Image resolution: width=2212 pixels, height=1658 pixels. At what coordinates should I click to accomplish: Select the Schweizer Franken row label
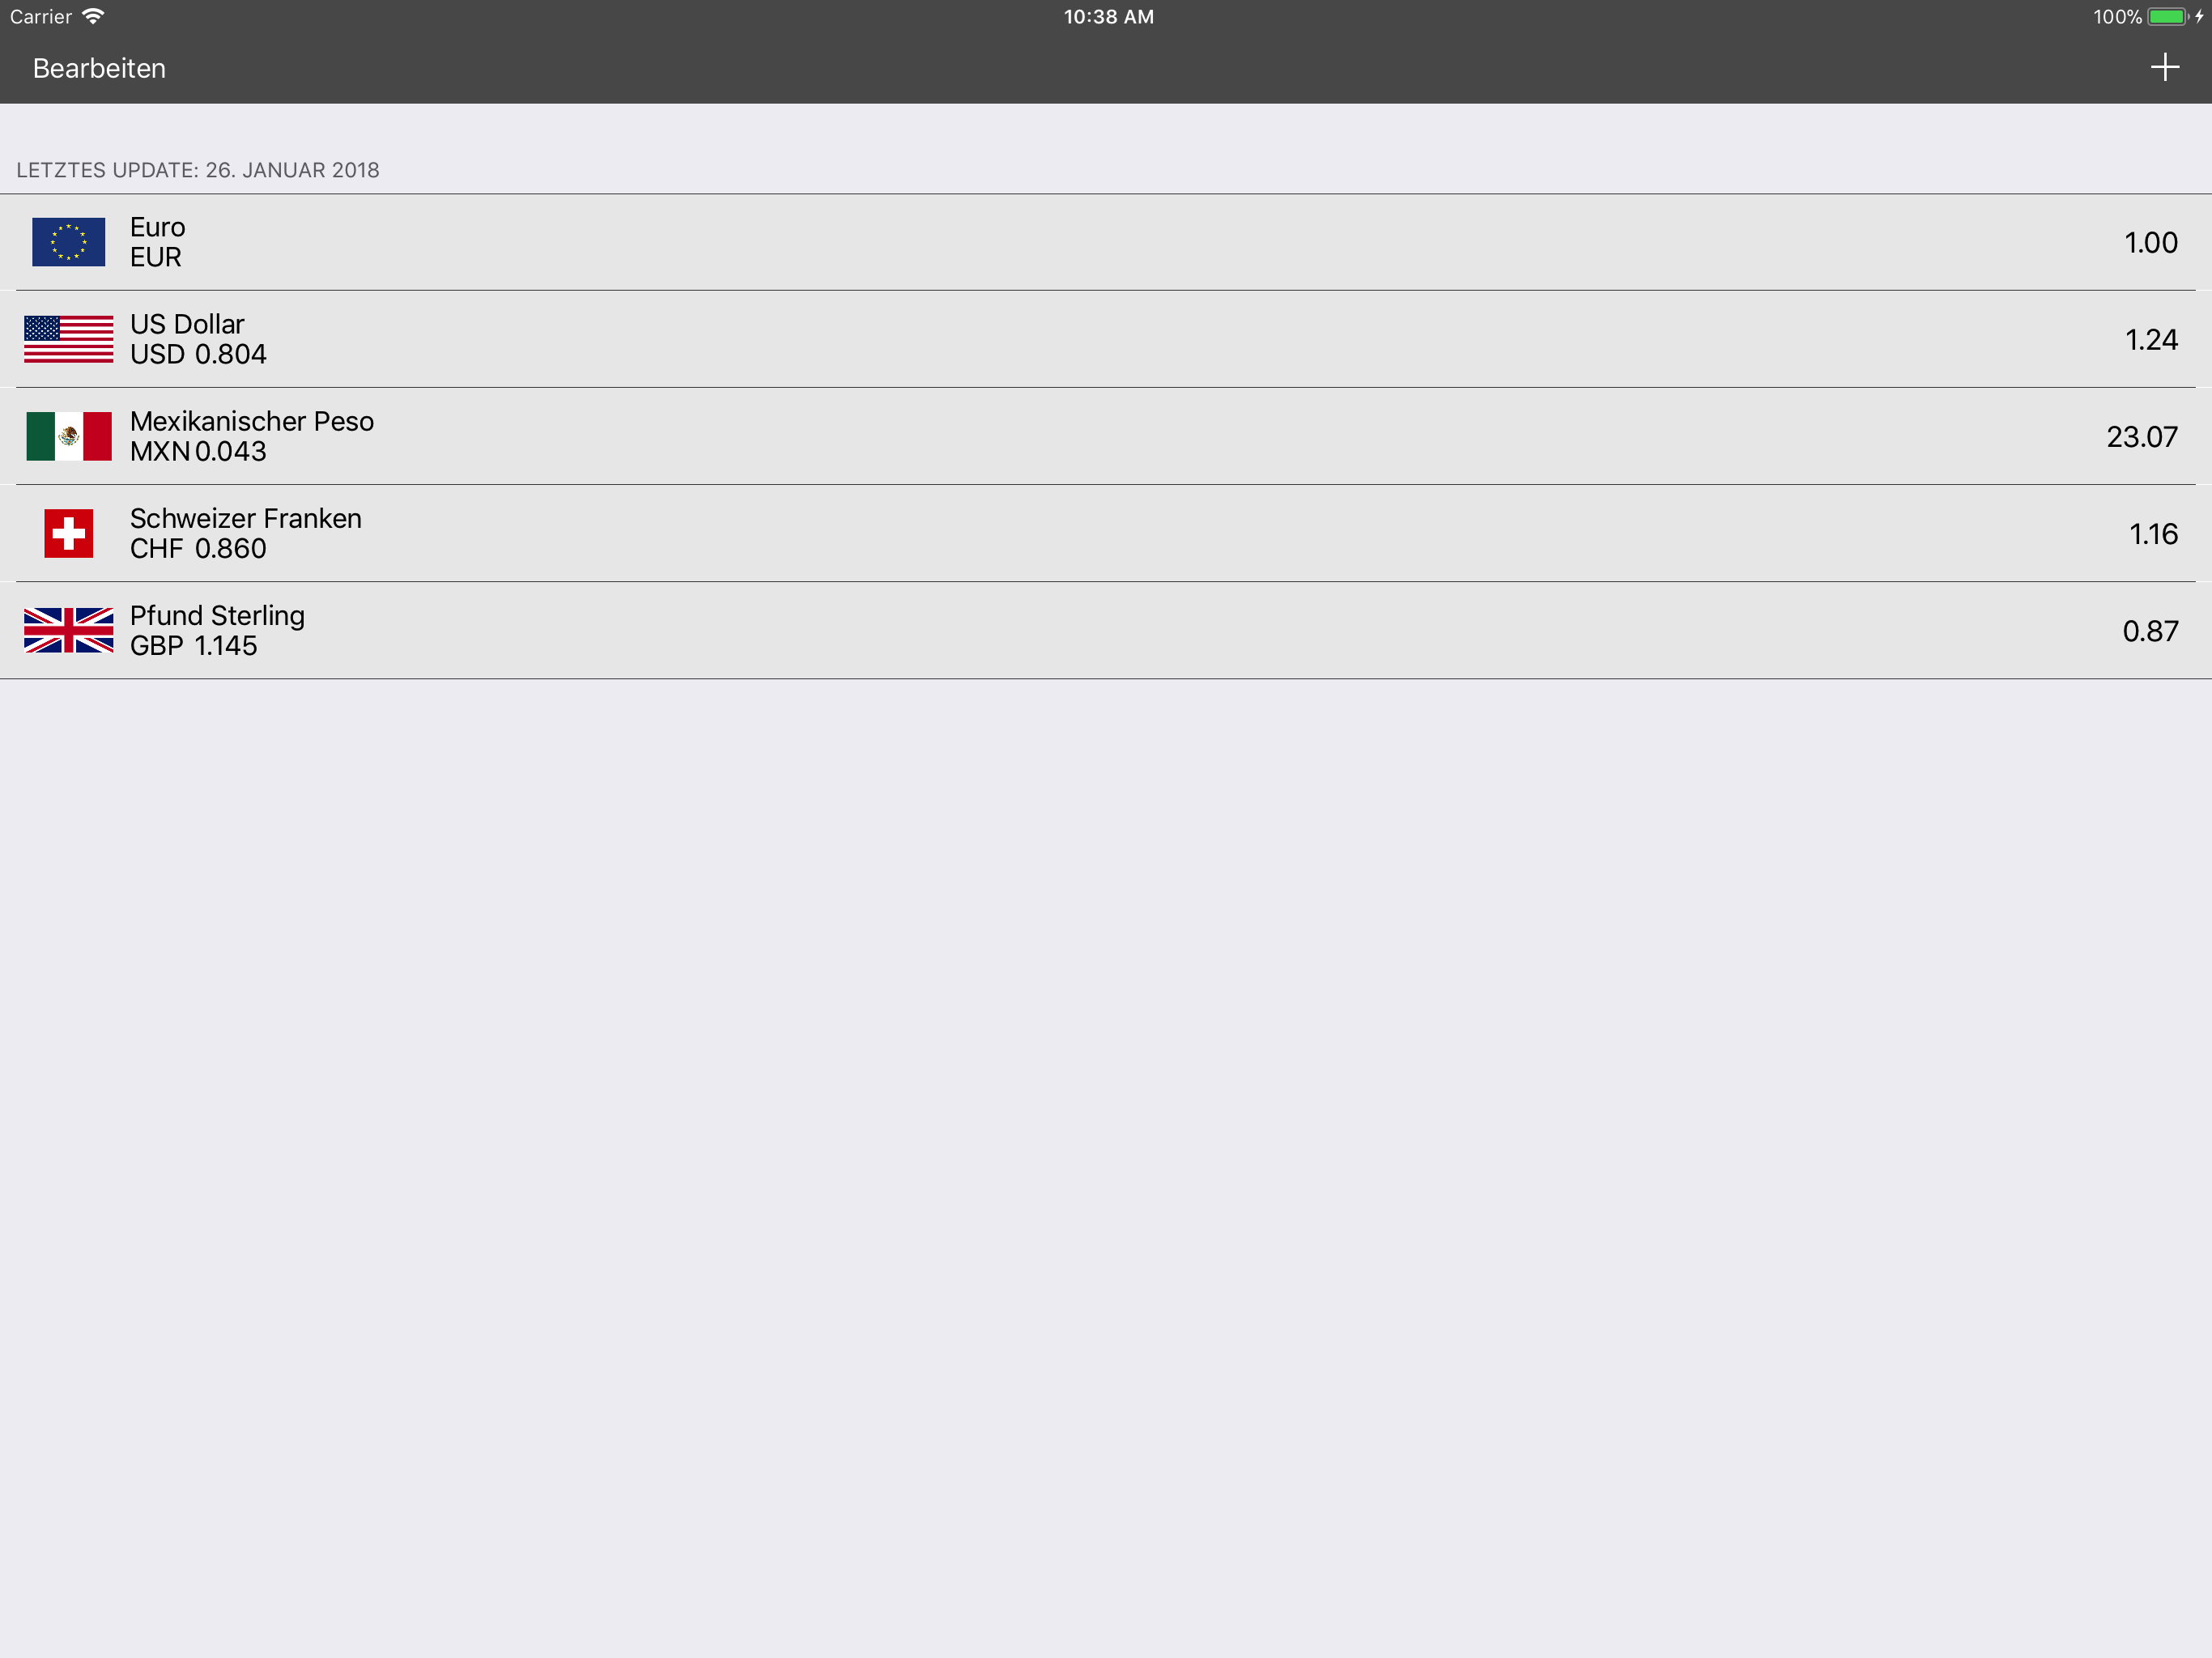click(246, 518)
